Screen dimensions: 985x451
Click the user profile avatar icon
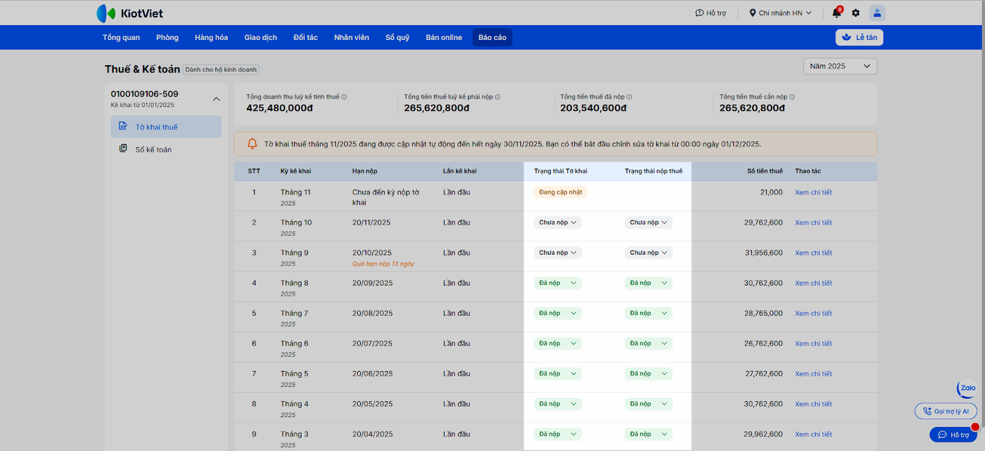click(877, 13)
